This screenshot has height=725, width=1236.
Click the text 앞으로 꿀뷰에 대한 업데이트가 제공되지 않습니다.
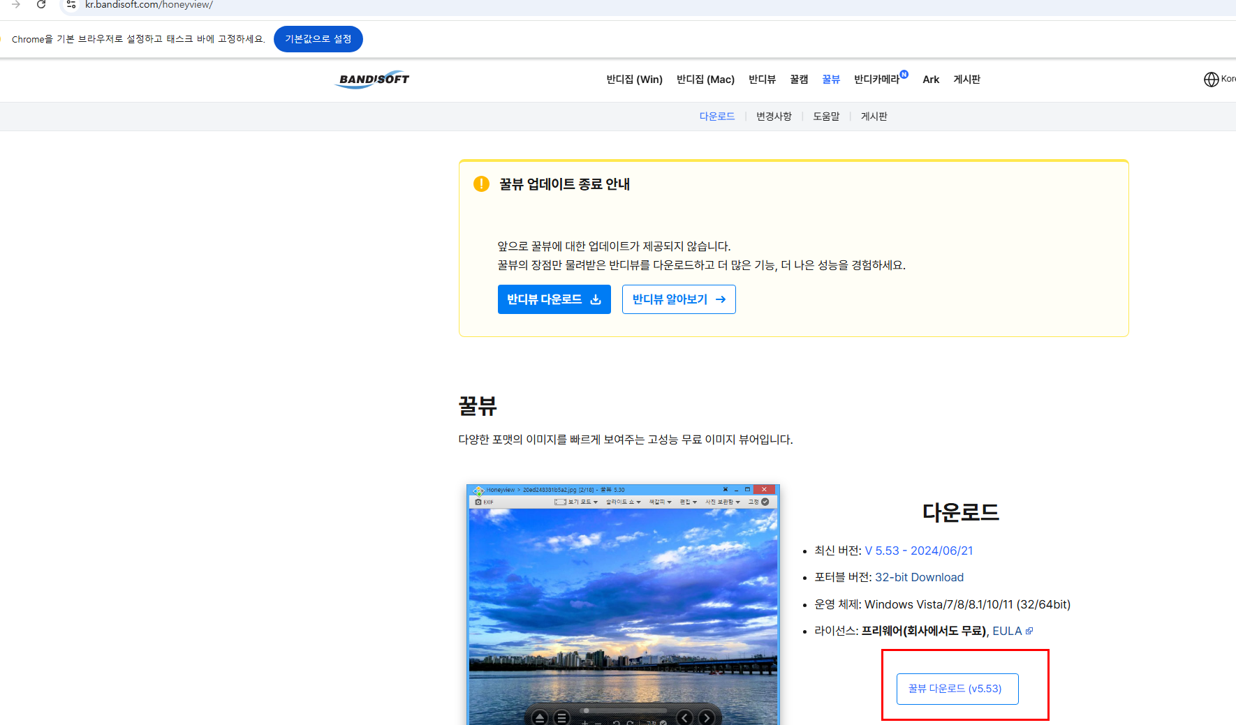pyautogui.click(x=614, y=246)
